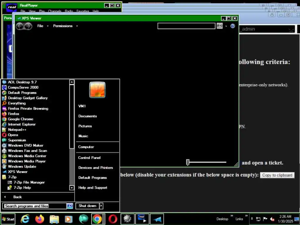
Task: Open Default Programs in the programs list
Action: (22, 93)
